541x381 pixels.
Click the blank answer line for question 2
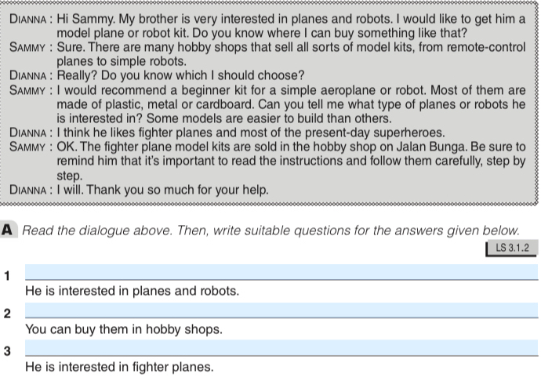pos(281,310)
